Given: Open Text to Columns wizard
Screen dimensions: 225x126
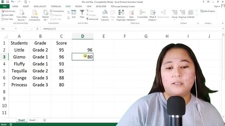Looking at the screenshot, I should (105, 15).
